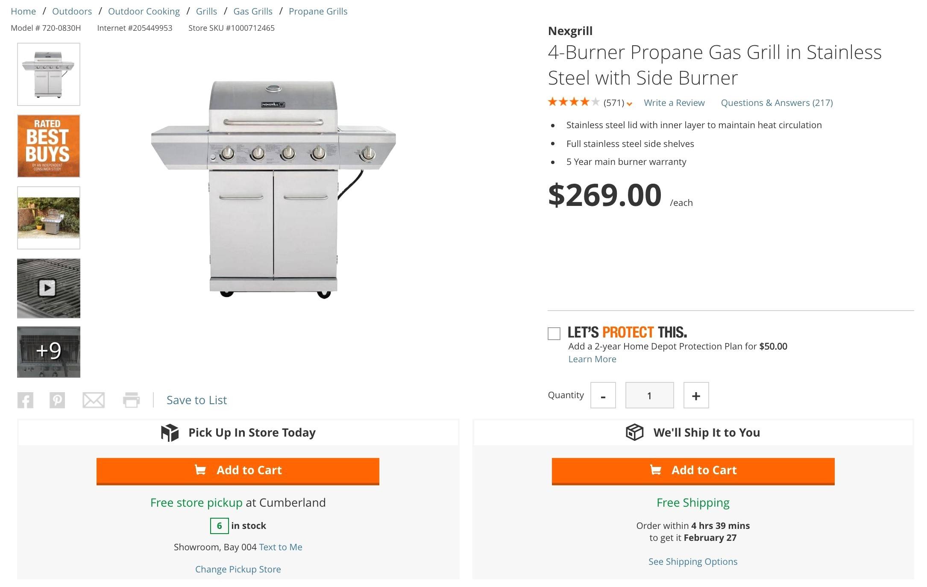This screenshot has height=587, width=927.
Task: Open See Shipping Options link
Action: 692,562
